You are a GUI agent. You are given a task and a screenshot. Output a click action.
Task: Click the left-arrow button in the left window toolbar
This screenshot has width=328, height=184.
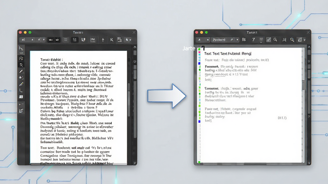(x=50, y=40)
